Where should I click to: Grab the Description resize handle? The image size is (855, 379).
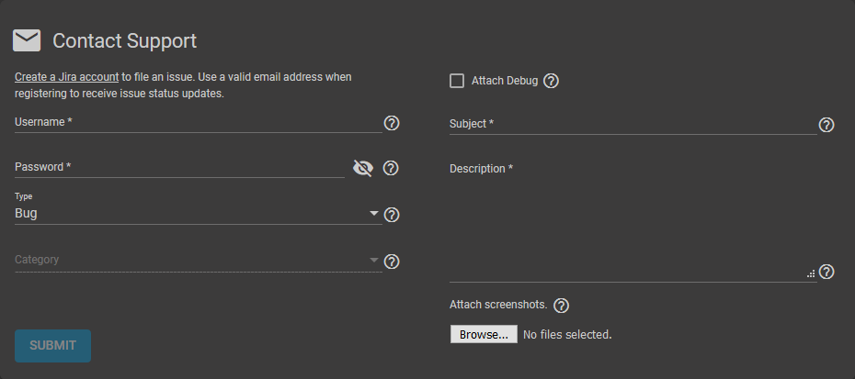pyautogui.click(x=811, y=274)
